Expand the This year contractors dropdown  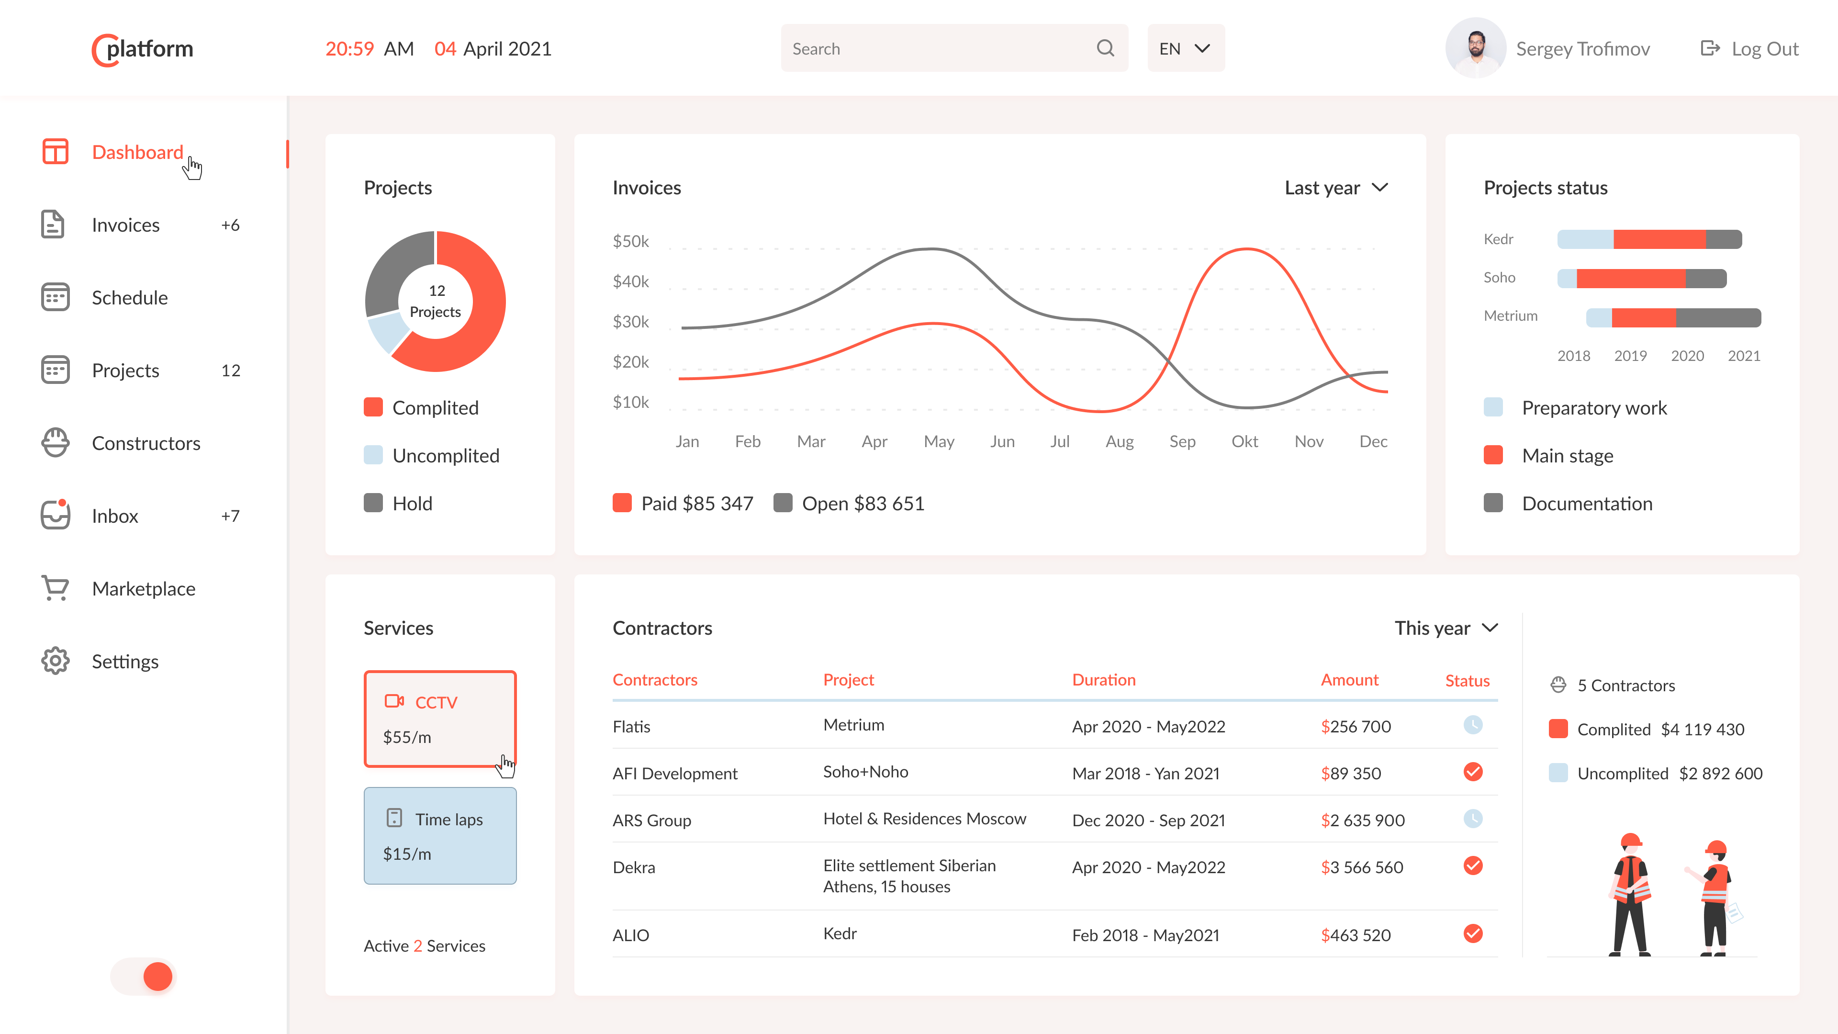(x=1446, y=628)
